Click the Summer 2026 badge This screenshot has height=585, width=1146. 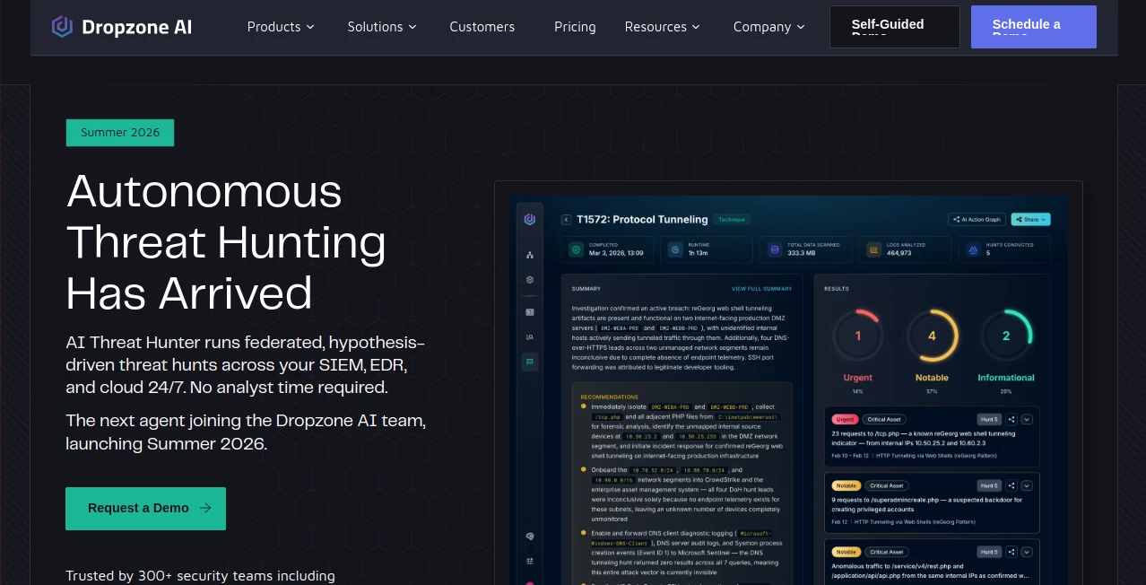pyautogui.click(x=120, y=133)
